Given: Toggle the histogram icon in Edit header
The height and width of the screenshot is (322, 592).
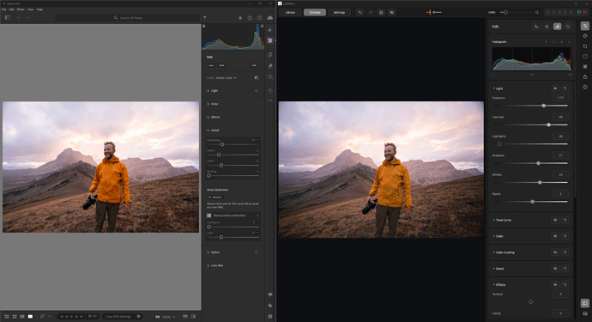Looking at the screenshot, I should click(558, 27).
